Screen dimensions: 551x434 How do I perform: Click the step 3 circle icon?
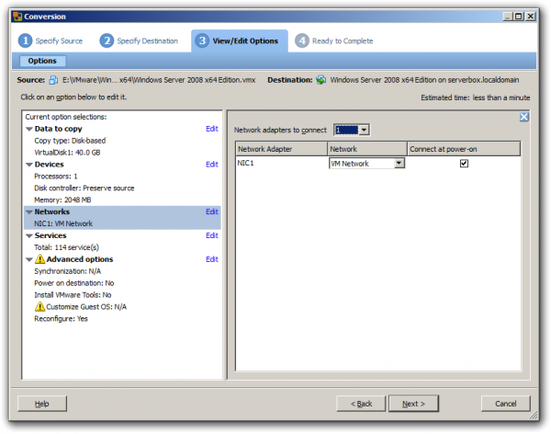[202, 40]
